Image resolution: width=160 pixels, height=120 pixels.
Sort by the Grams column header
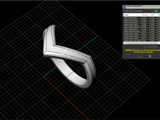point(145,15)
